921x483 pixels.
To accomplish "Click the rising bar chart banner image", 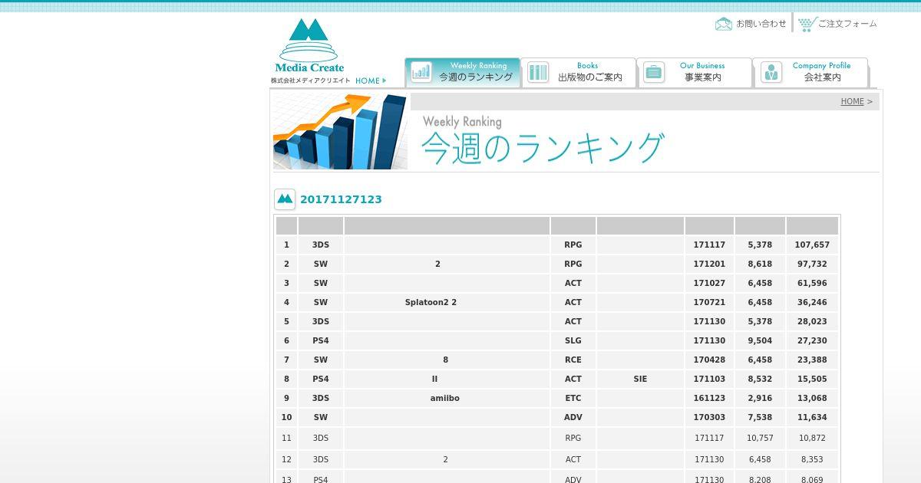I will pyautogui.click(x=340, y=132).
